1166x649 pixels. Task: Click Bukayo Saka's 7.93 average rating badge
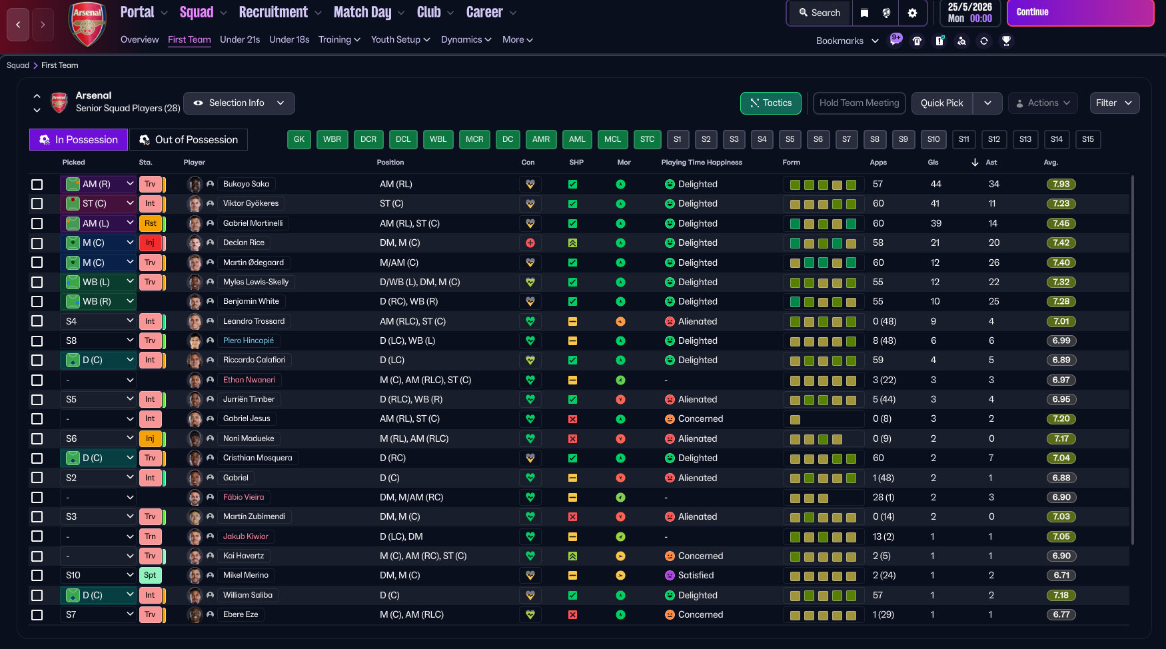(x=1061, y=185)
